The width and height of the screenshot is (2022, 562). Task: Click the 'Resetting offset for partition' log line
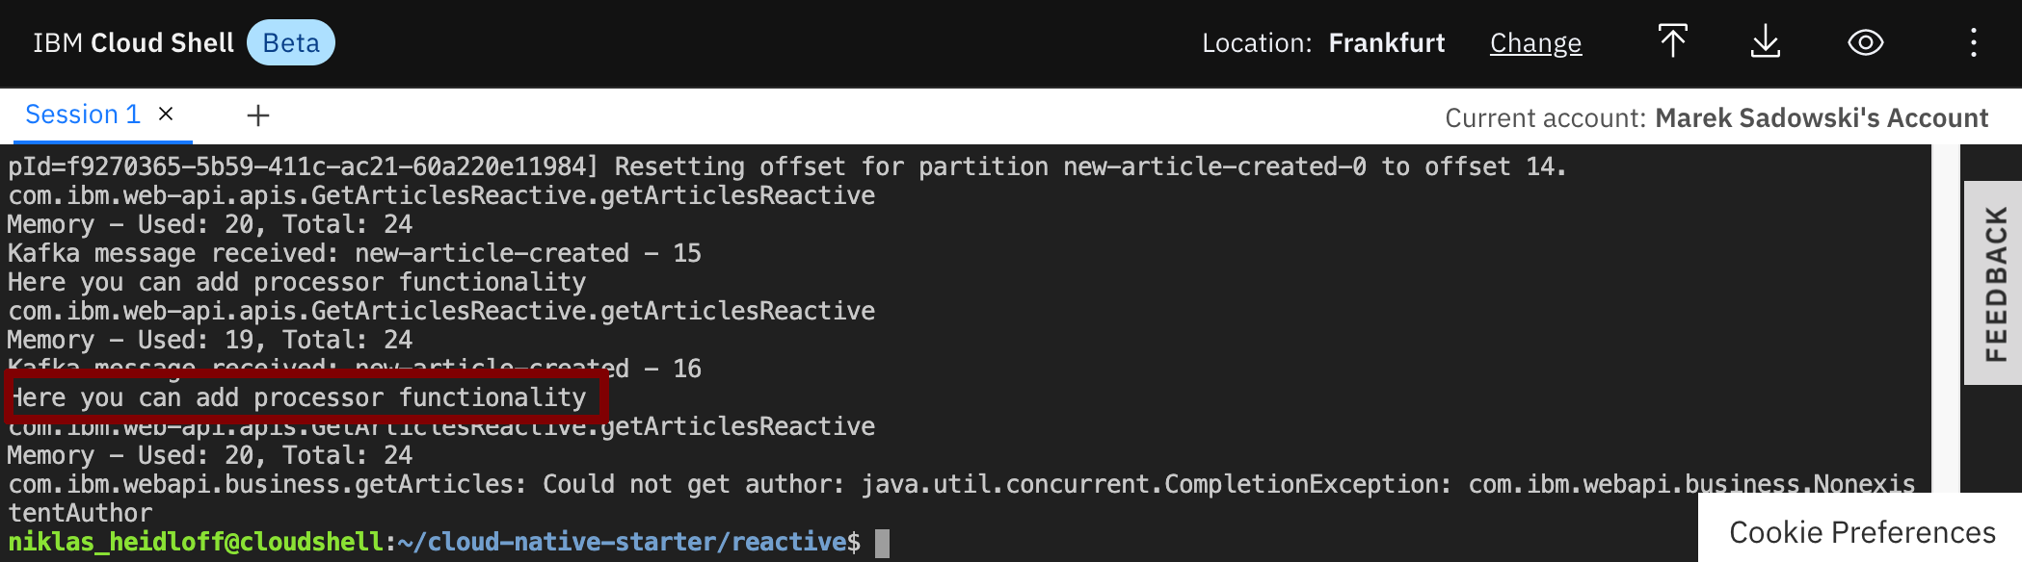[x=787, y=166]
